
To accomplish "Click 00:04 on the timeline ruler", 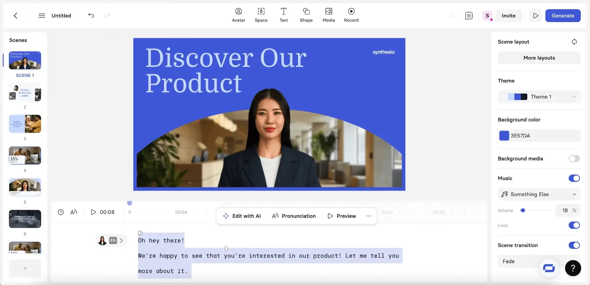I will click(x=181, y=212).
